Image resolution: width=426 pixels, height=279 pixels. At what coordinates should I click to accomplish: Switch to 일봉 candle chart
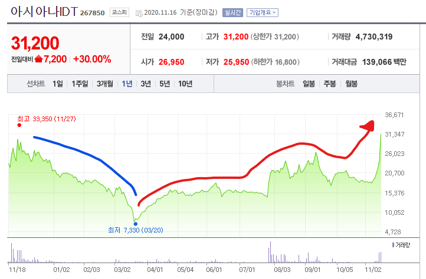click(309, 84)
